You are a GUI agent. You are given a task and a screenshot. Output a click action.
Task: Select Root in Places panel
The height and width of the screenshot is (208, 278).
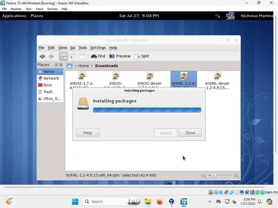click(x=50, y=85)
